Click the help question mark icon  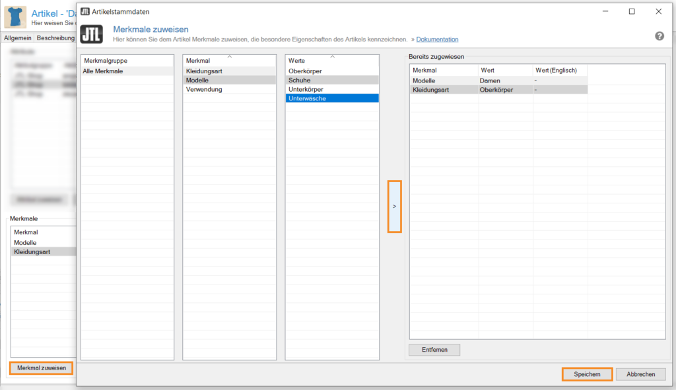point(659,36)
